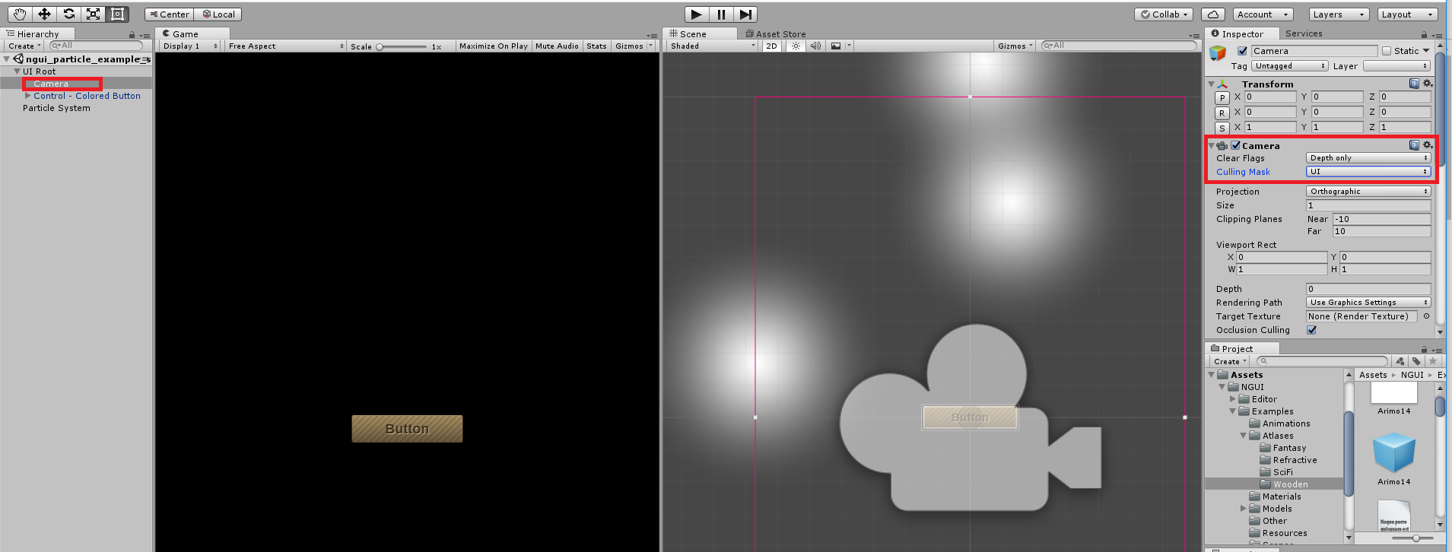Toggle scene audio speaker icon
1452x552 pixels.
pyautogui.click(x=815, y=46)
